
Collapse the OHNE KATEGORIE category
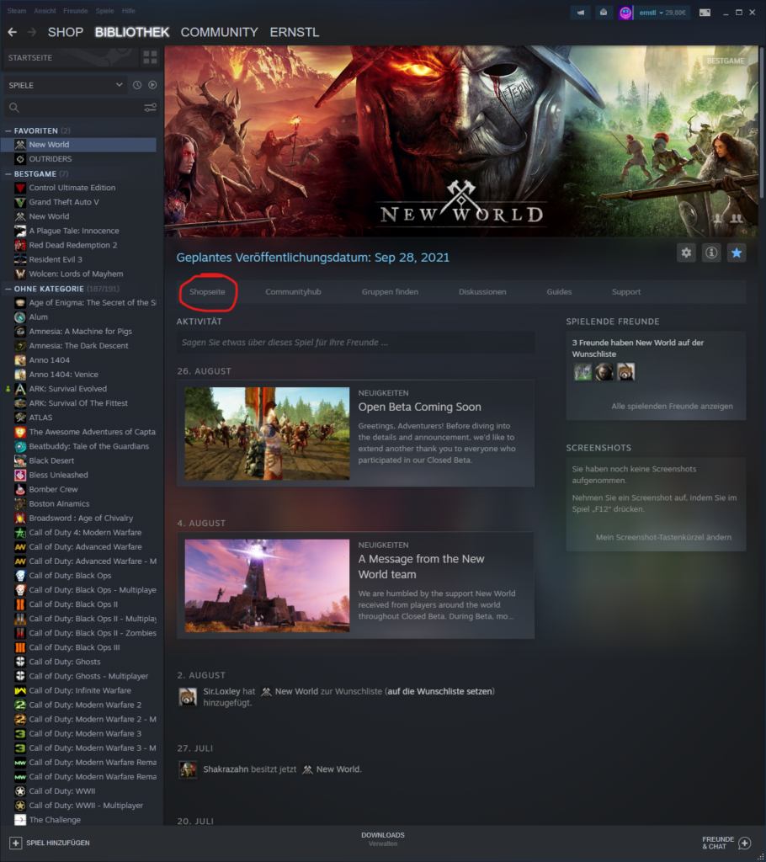[8, 289]
